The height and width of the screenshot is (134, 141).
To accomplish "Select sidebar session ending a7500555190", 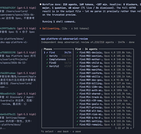I will [18, 53].
